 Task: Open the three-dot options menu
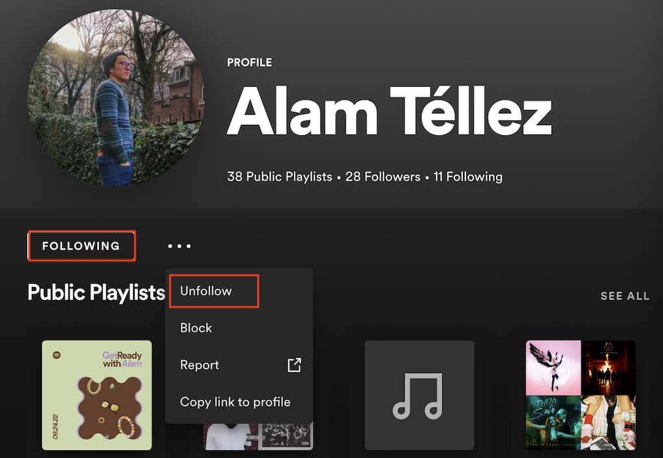179,246
